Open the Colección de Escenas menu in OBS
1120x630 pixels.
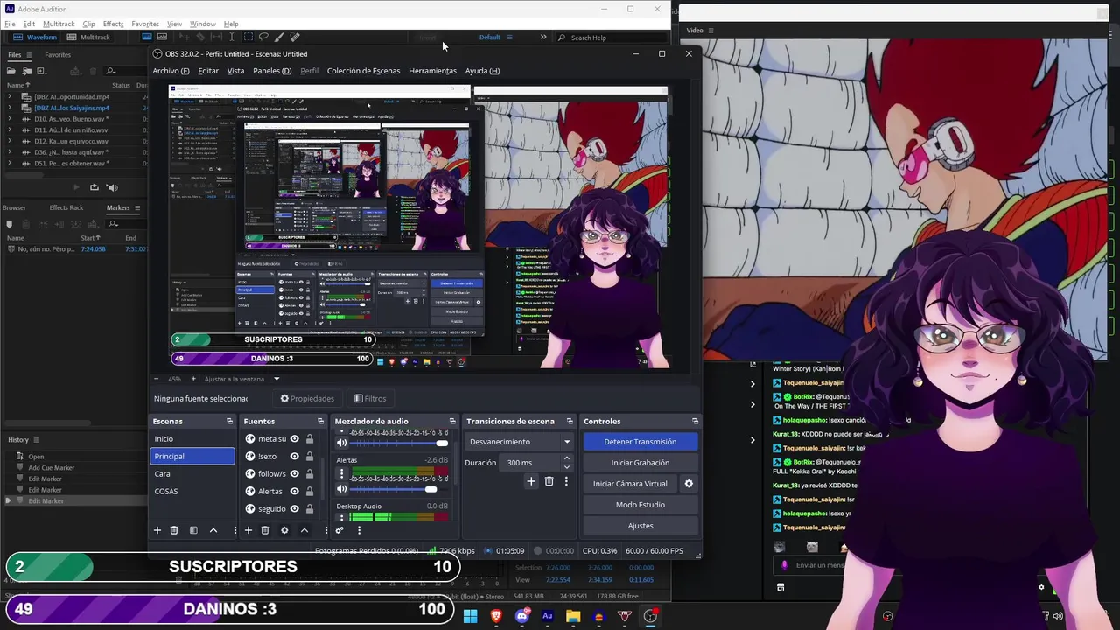[x=363, y=71]
